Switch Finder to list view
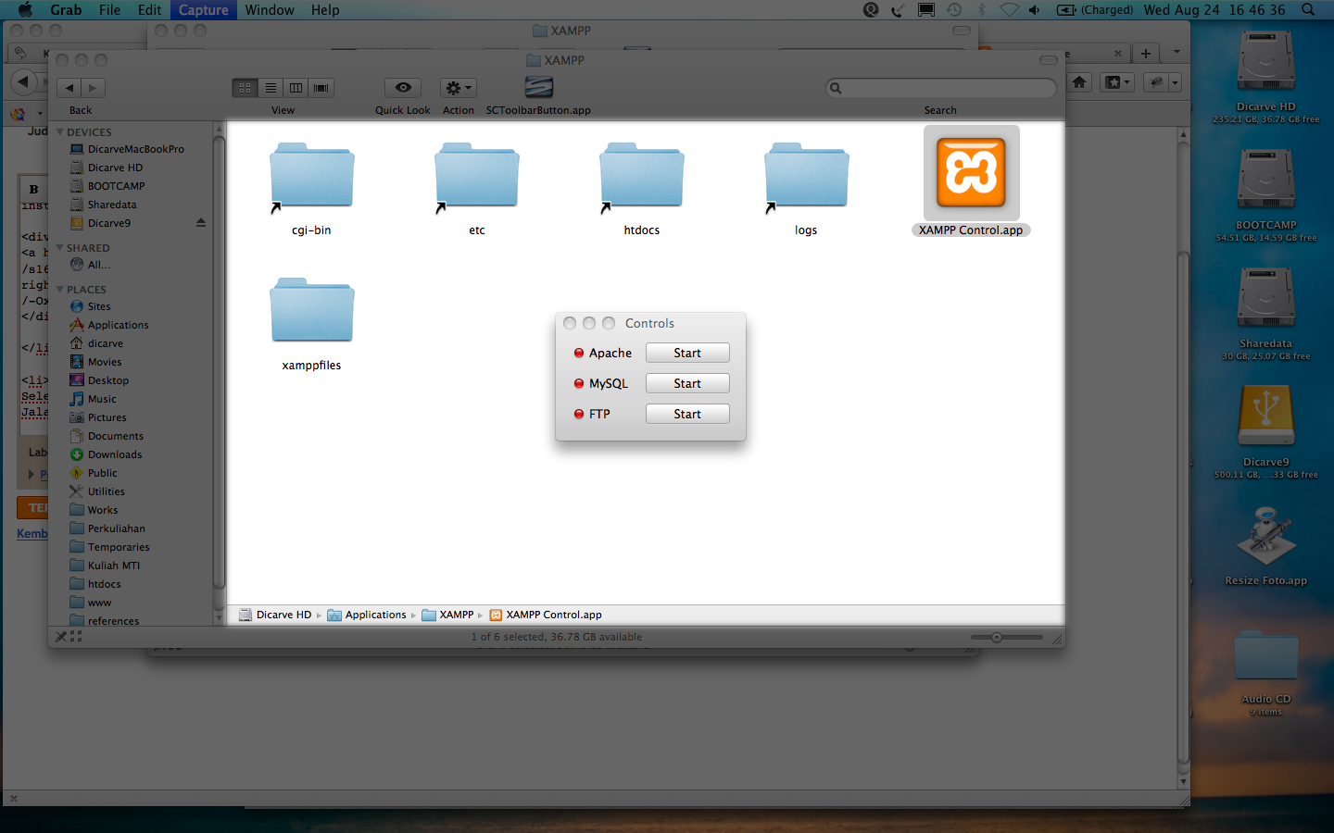Screen dimensions: 1334x833 [271, 88]
